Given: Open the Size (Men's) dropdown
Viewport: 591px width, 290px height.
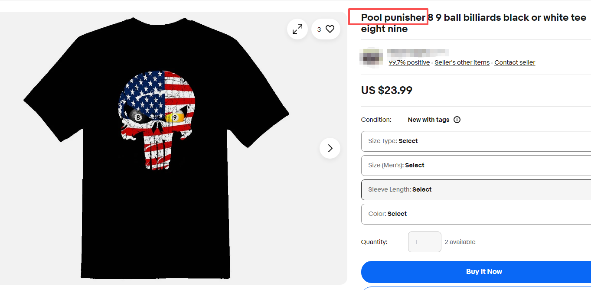Looking at the screenshot, I should (476, 165).
